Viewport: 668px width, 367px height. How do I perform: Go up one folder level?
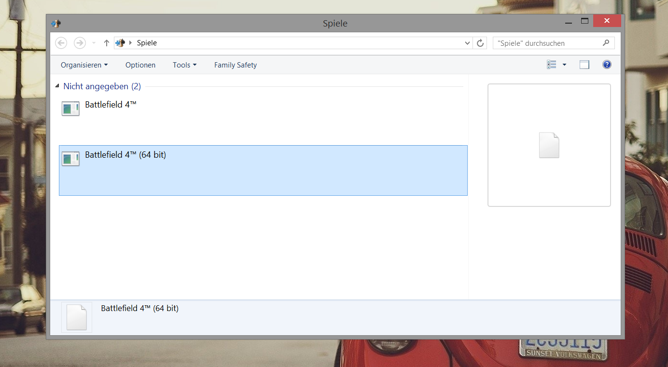107,43
